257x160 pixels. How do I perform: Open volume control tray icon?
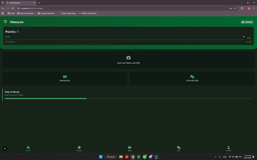point(233,157)
